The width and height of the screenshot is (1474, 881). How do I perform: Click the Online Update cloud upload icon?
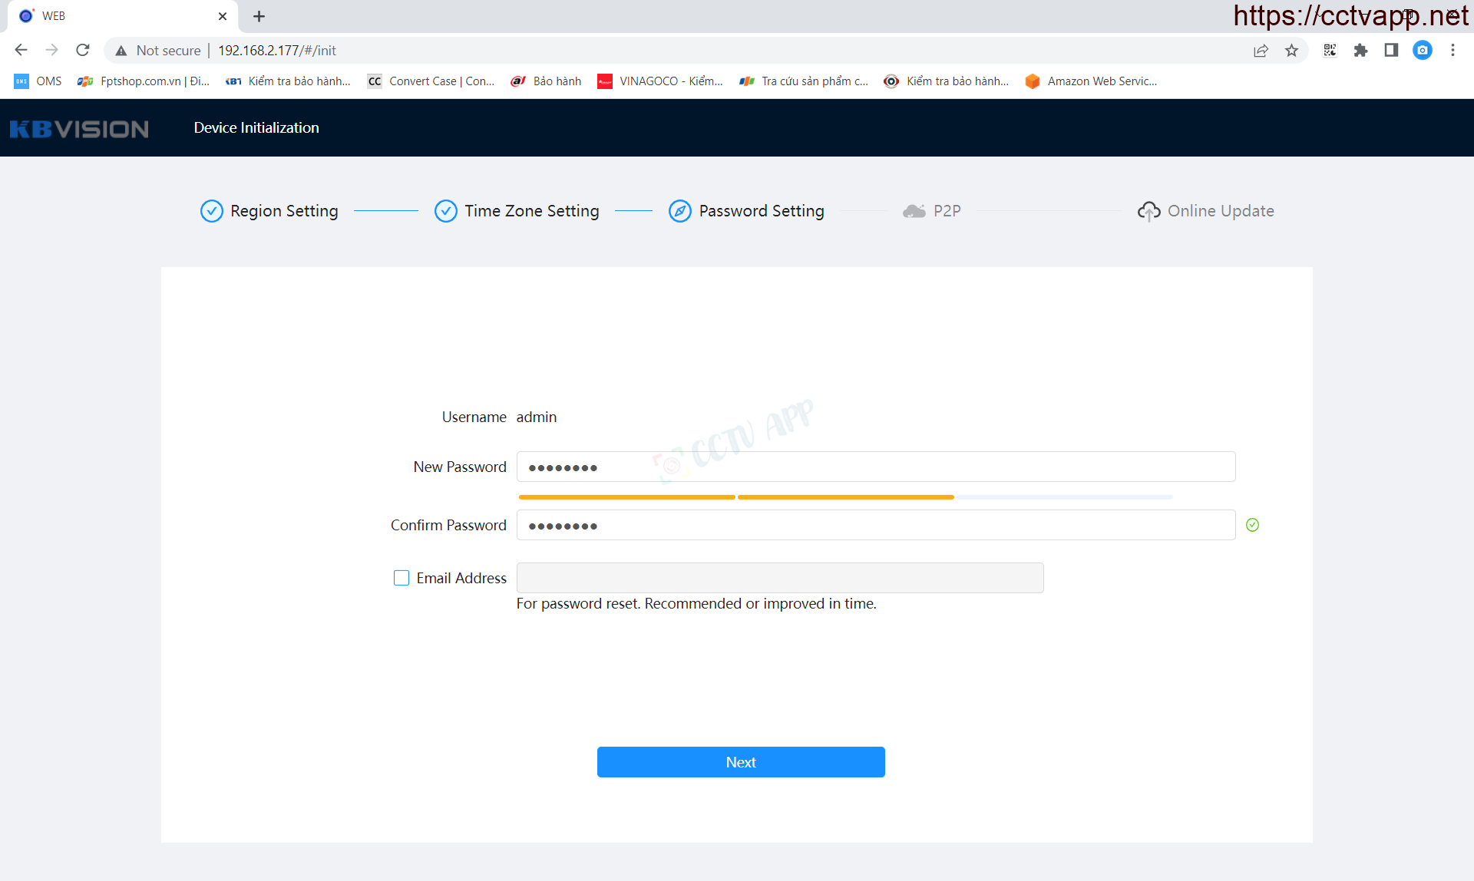coord(1148,211)
